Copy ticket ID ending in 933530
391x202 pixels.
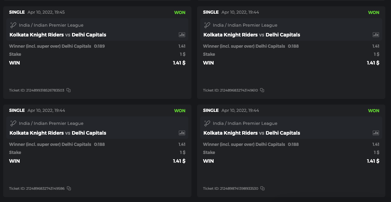click(x=262, y=188)
